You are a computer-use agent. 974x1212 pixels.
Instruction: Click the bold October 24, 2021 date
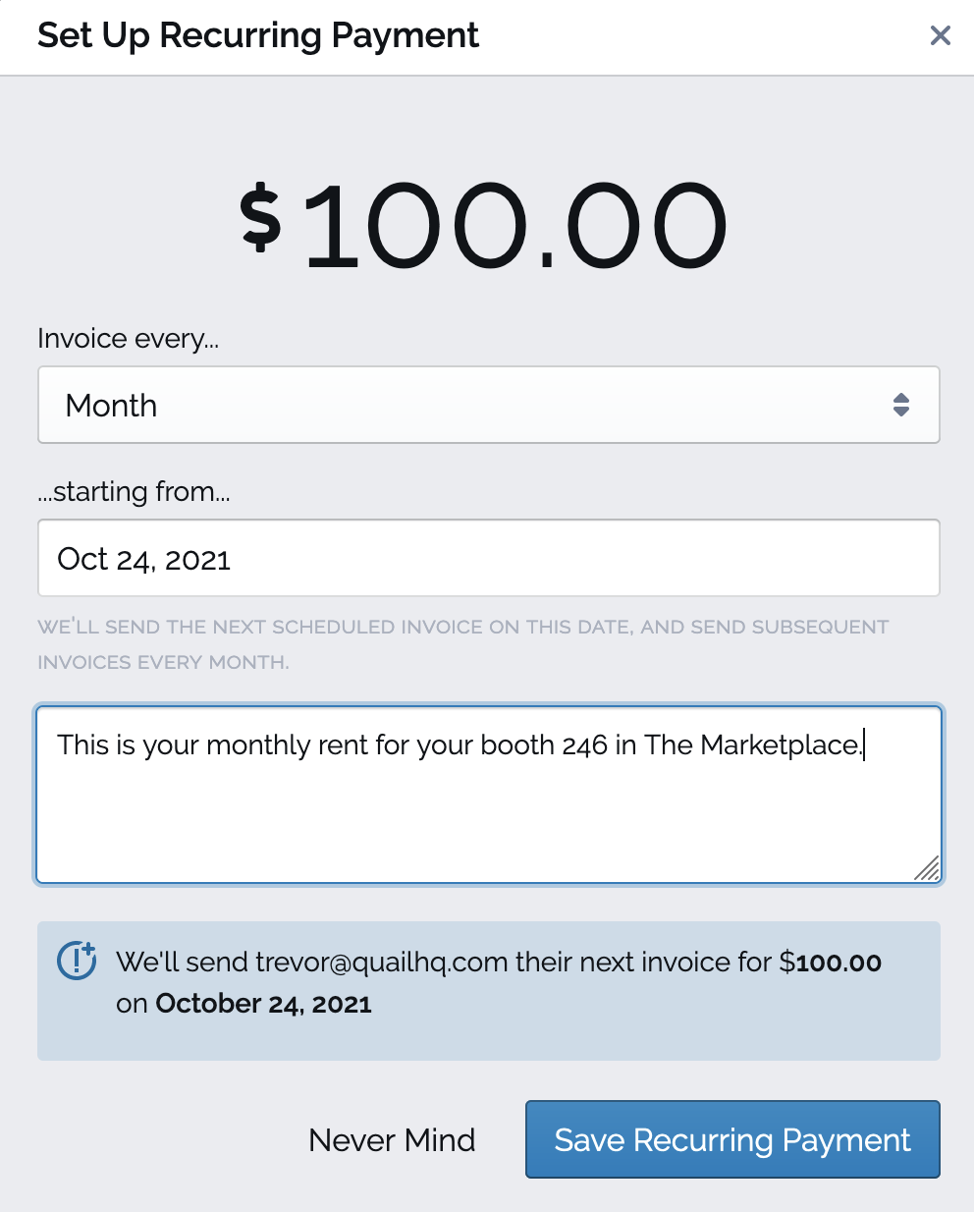click(x=263, y=1004)
